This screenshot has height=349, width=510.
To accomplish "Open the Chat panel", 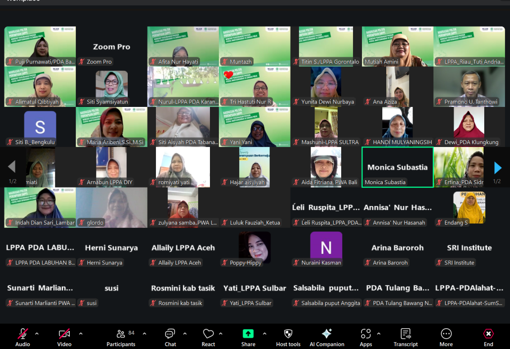I will (170, 337).
